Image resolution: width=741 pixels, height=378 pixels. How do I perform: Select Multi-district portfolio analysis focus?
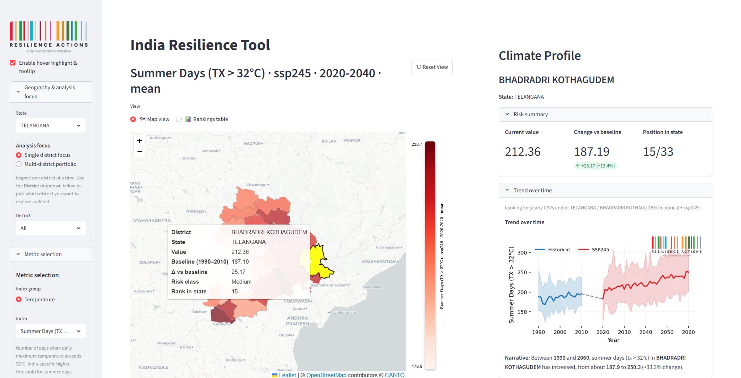point(19,164)
